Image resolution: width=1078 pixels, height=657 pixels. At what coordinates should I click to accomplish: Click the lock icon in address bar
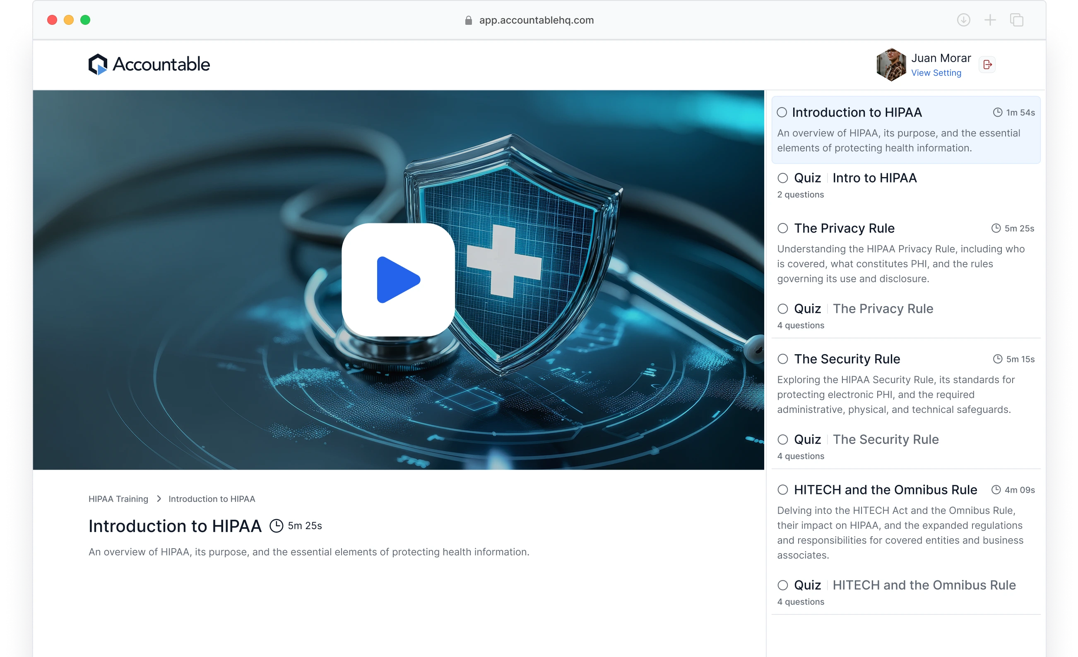click(468, 20)
